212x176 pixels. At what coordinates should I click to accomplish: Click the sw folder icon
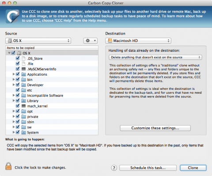pos(23,127)
